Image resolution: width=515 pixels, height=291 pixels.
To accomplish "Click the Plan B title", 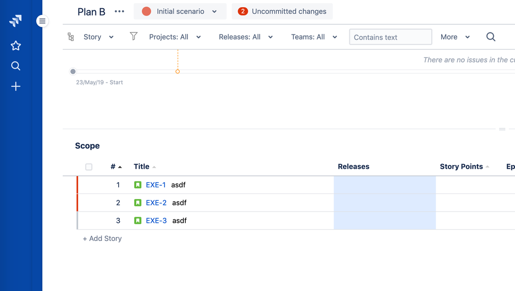I will [x=91, y=12].
